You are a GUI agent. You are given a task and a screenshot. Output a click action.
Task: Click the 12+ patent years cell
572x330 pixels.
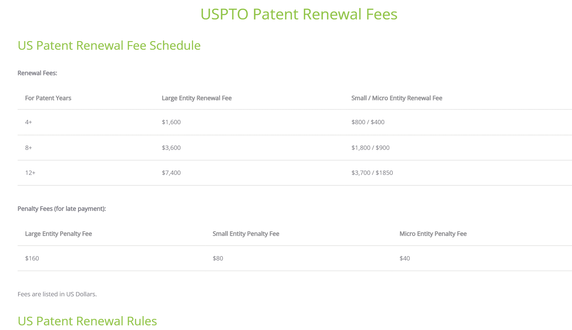(x=30, y=173)
